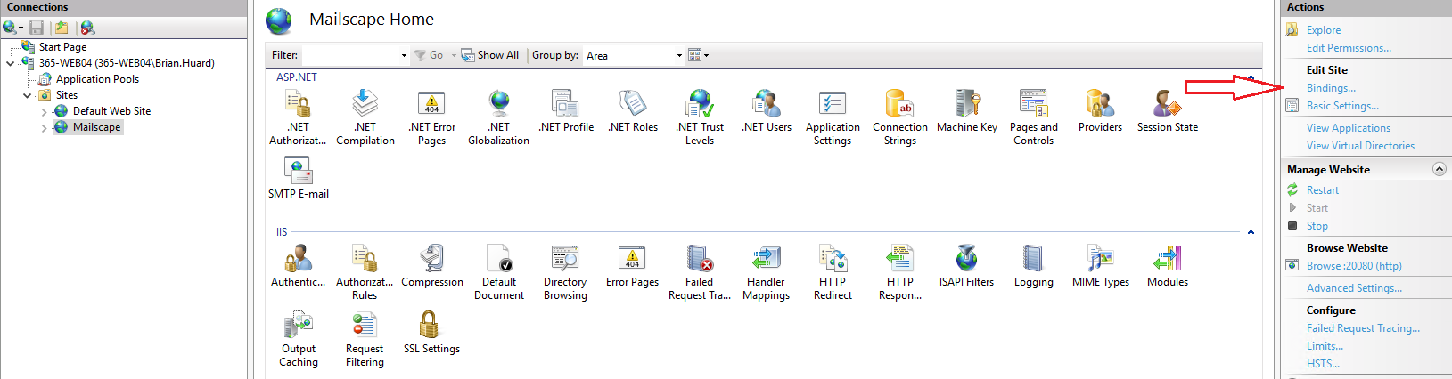
Task: Click View Applications link
Action: pyautogui.click(x=1349, y=128)
